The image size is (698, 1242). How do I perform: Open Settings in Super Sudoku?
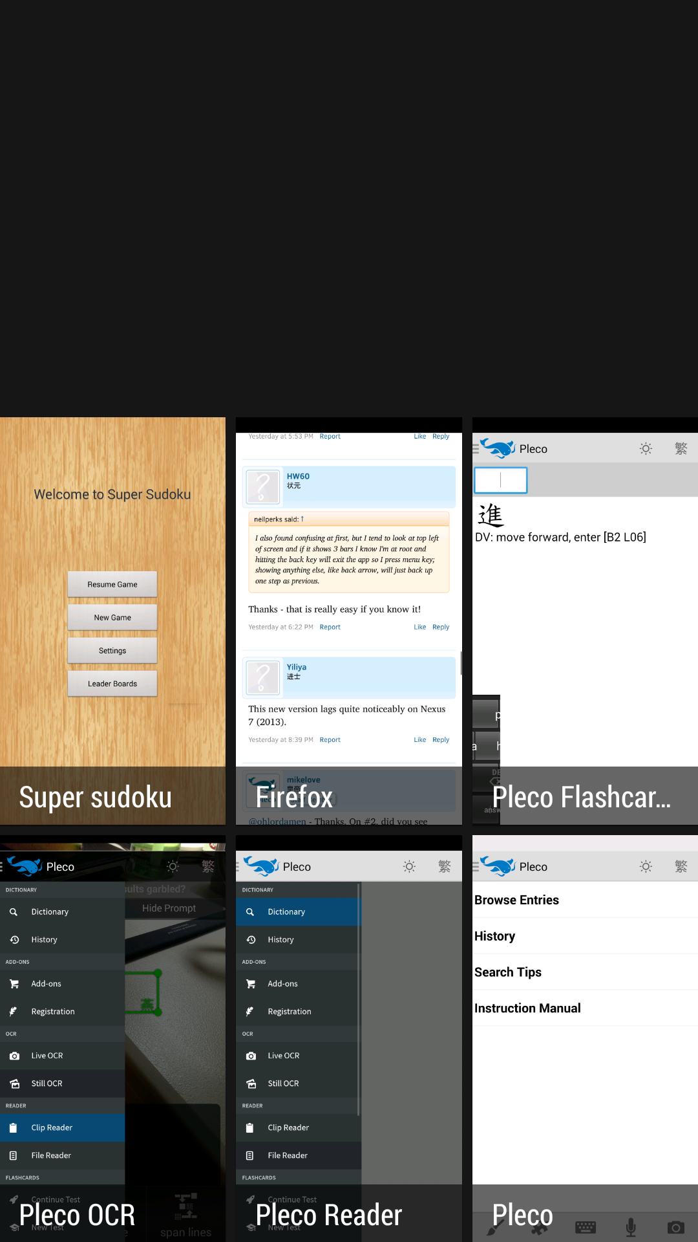[112, 651]
